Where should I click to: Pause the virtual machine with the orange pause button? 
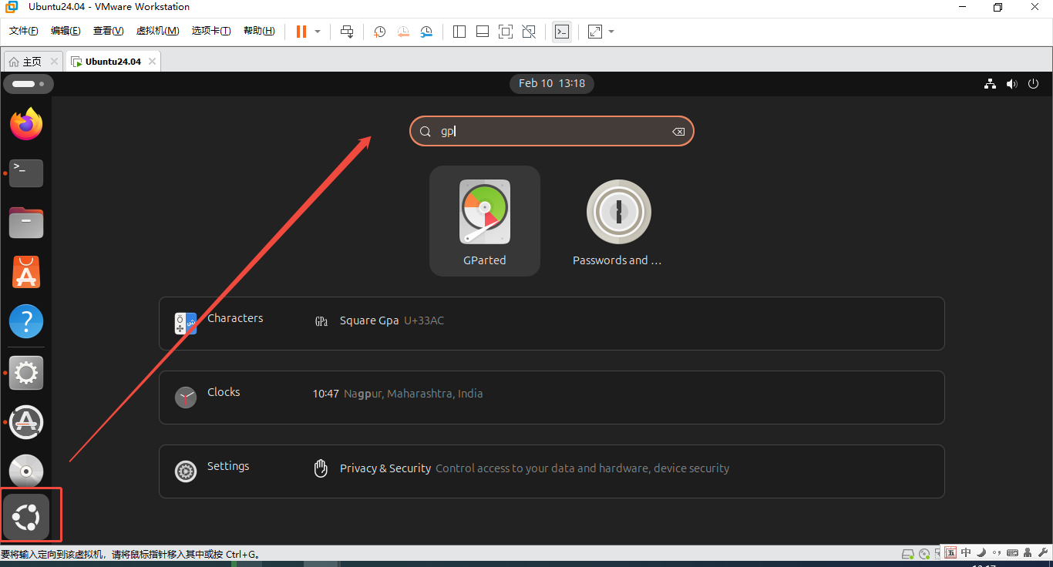coord(301,32)
